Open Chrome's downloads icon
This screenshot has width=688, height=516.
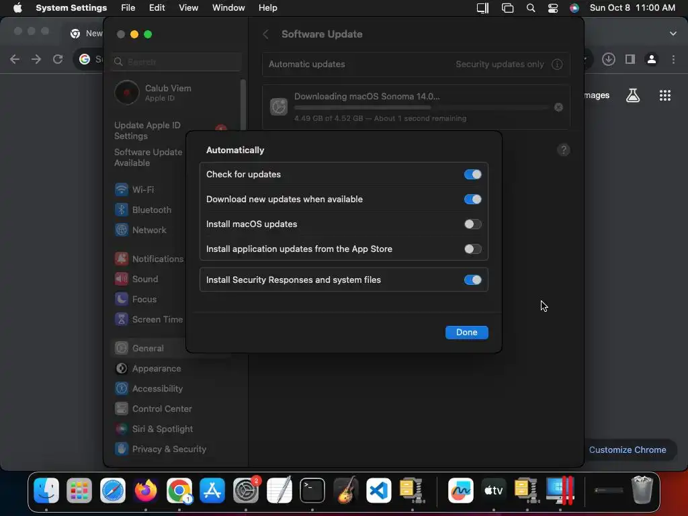(x=609, y=59)
